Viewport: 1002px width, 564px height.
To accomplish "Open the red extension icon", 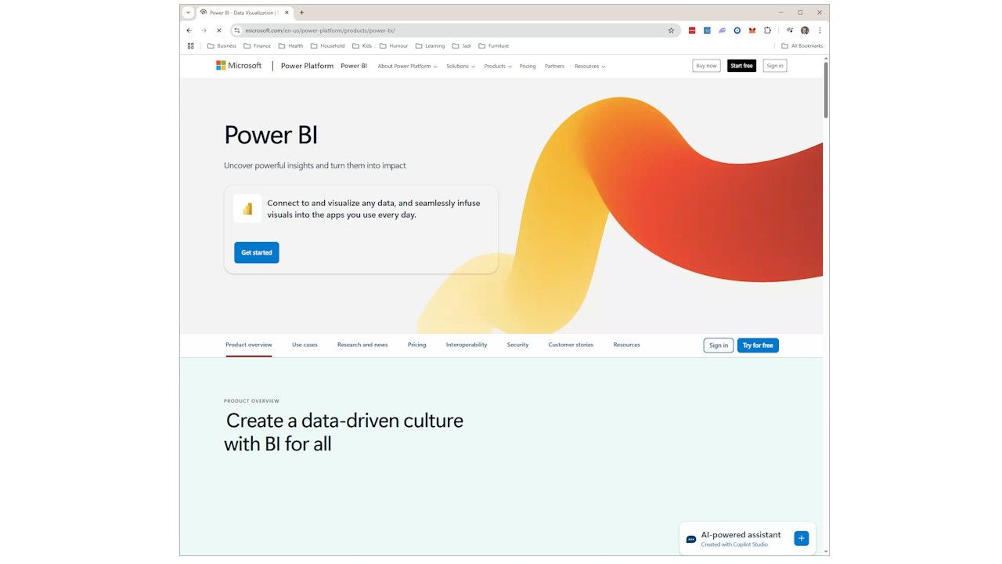I will tap(692, 31).
